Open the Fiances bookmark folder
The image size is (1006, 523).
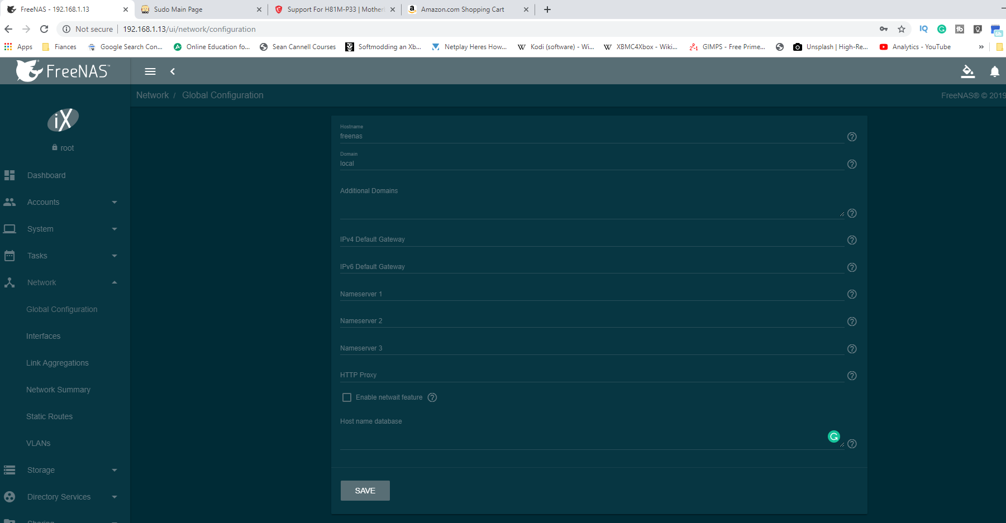pos(59,47)
